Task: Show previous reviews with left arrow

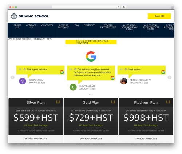Action: coord(12,77)
